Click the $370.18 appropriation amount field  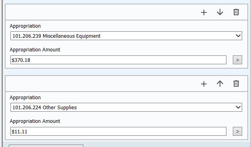pyautogui.click(x=118, y=60)
